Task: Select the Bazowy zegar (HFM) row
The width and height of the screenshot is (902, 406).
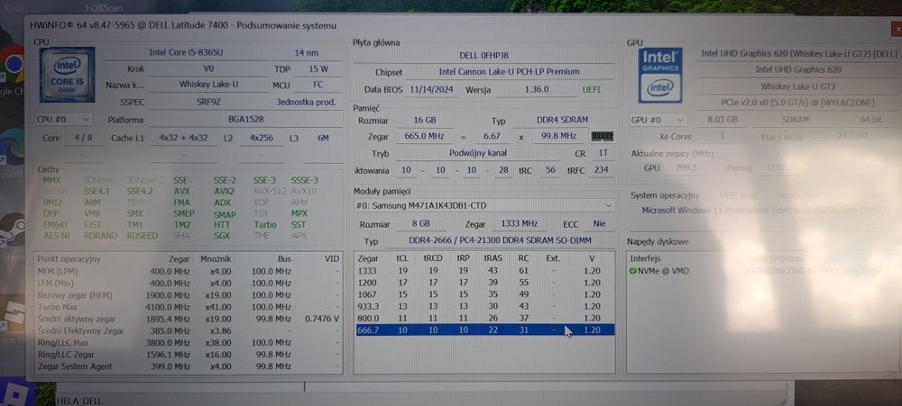Action: [189, 295]
